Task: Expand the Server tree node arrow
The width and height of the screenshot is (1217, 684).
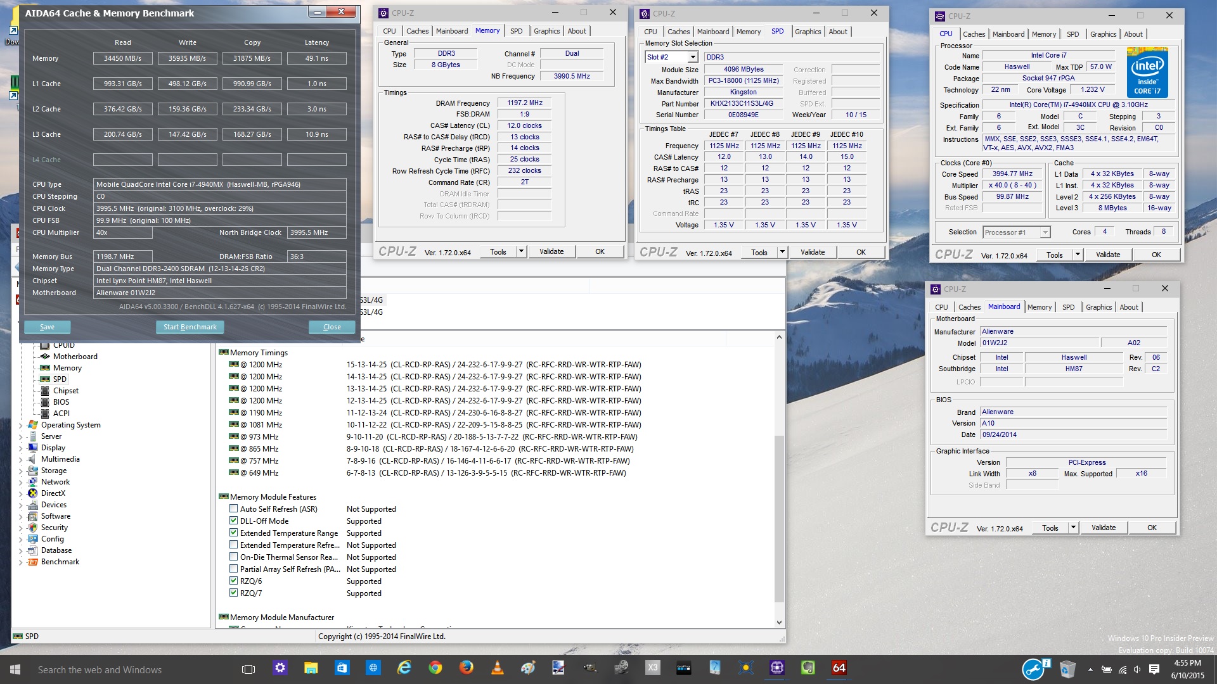Action: tap(21, 437)
